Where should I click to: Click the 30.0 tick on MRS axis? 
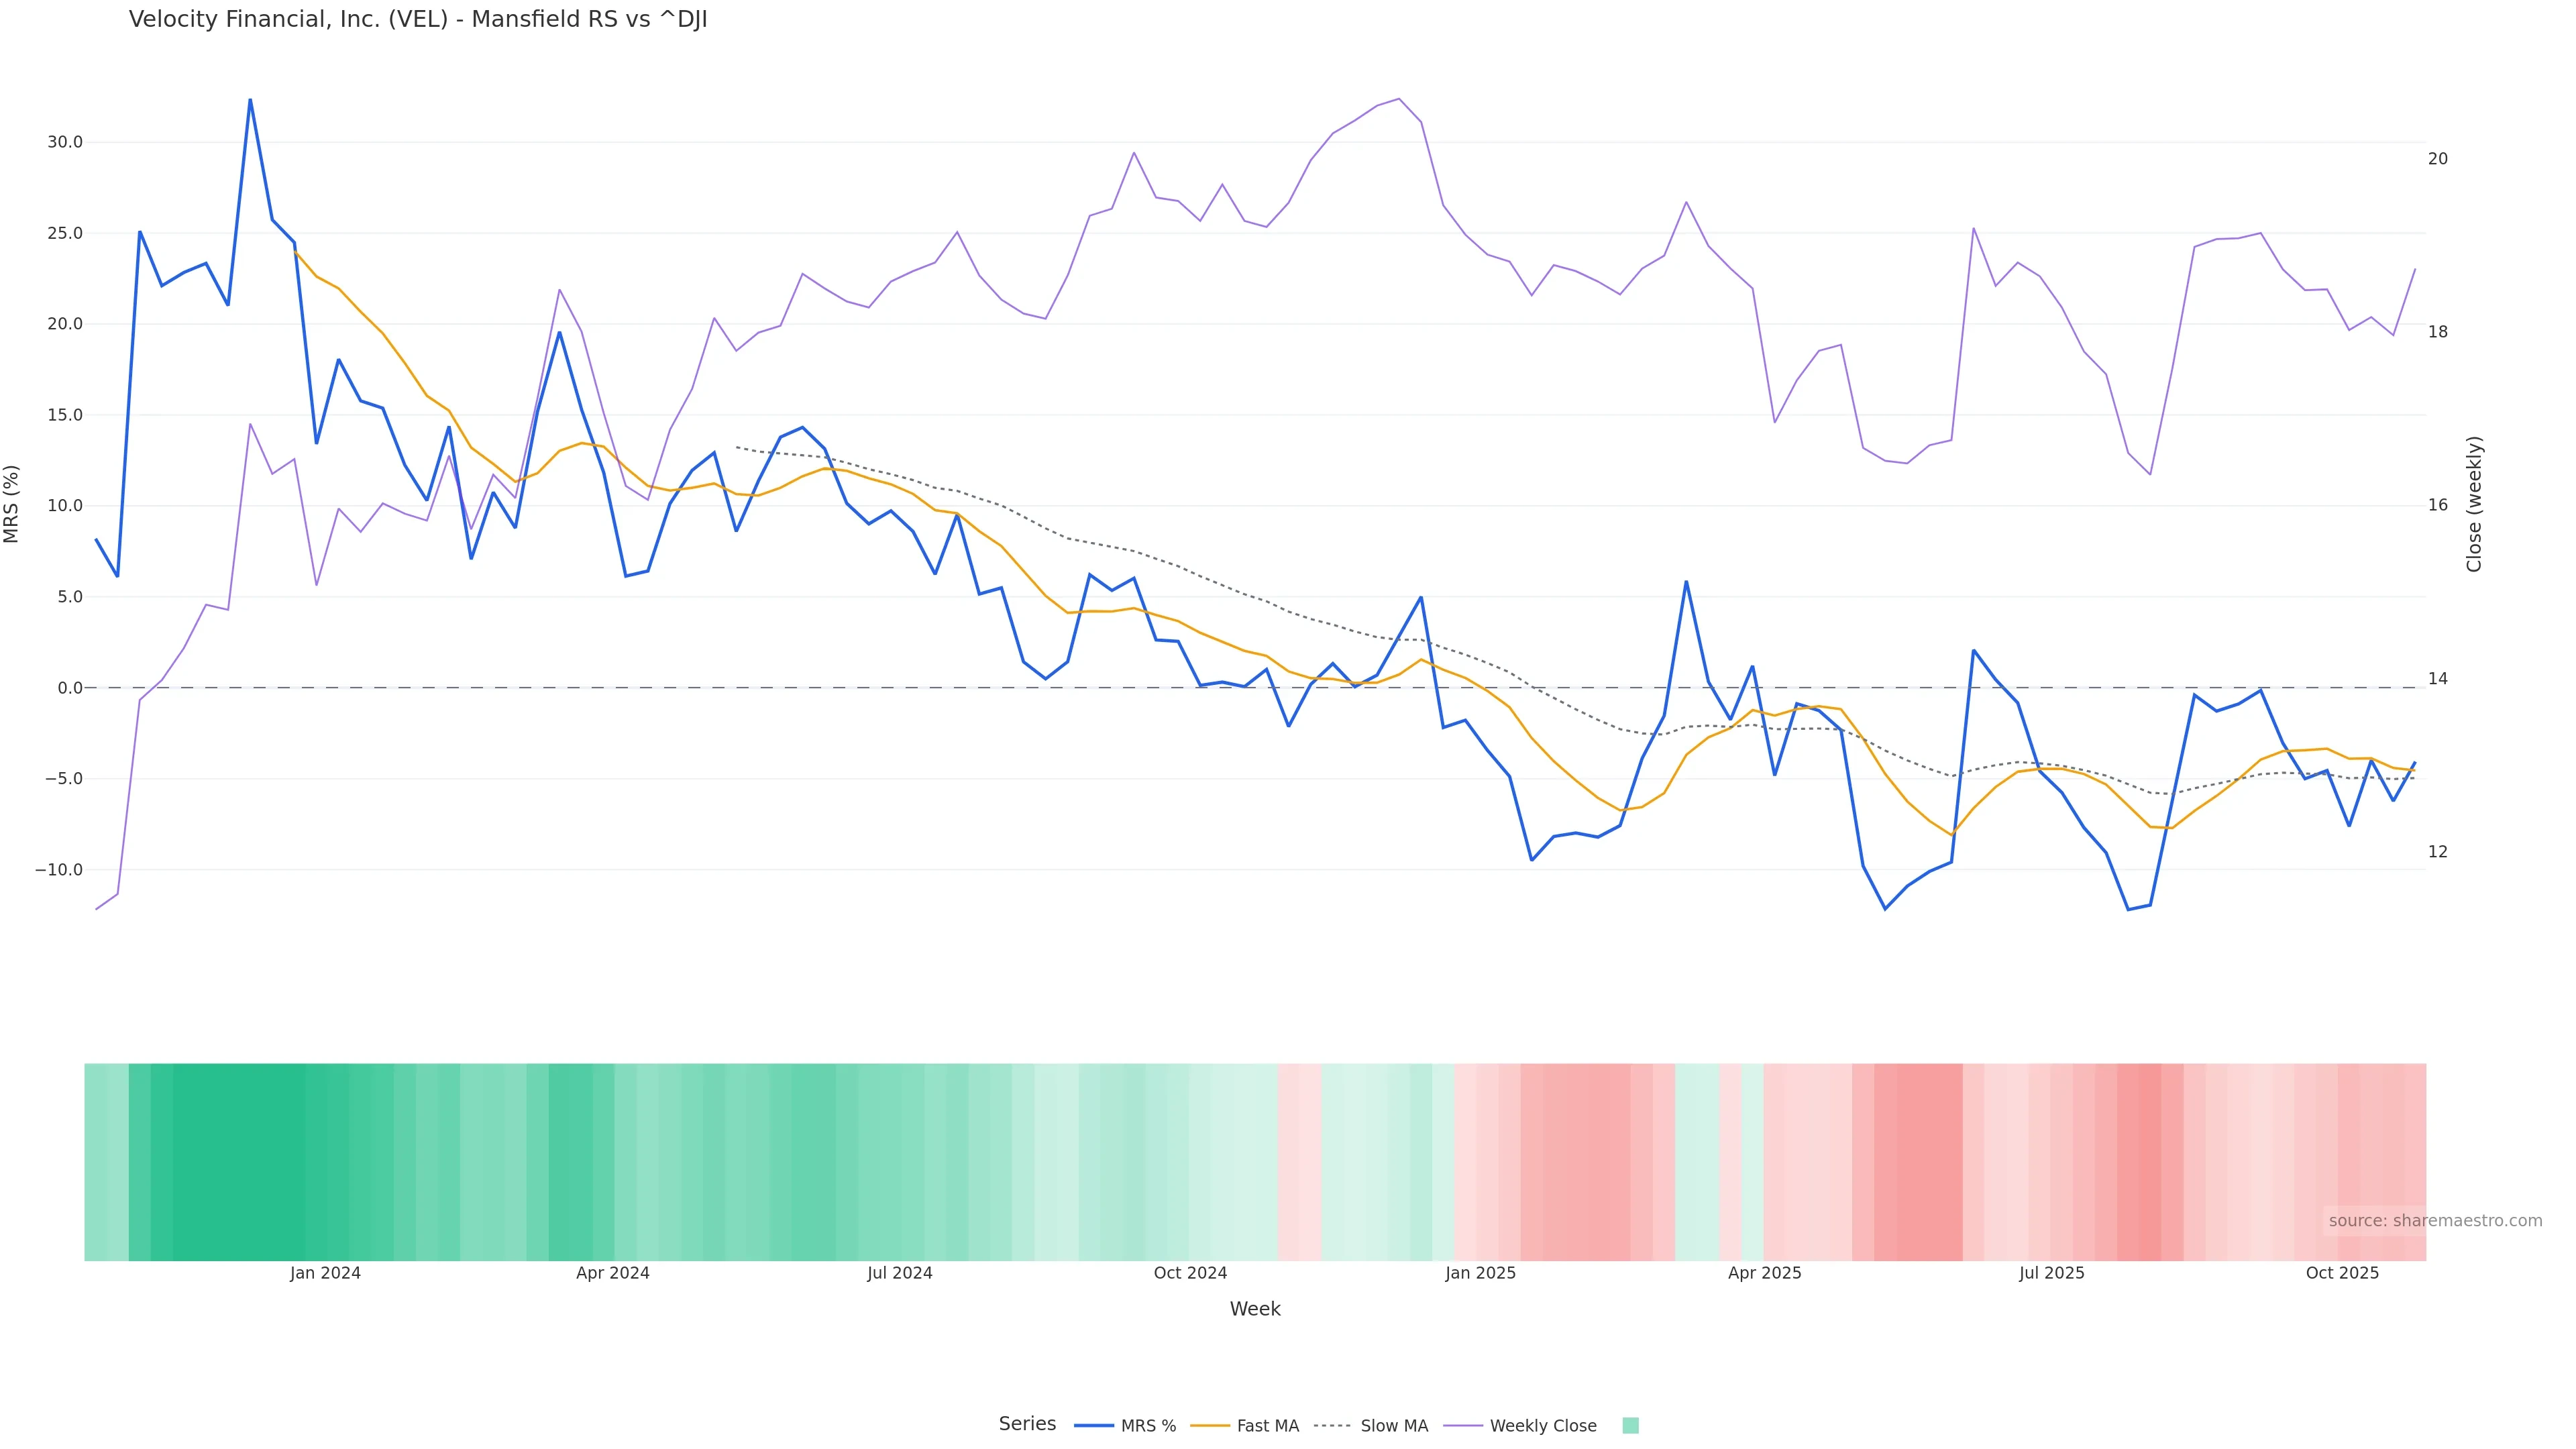(x=65, y=142)
